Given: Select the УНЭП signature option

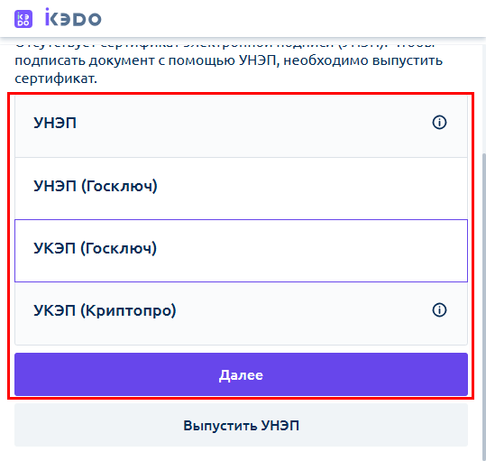Looking at the screenshot, I should 241,126.
